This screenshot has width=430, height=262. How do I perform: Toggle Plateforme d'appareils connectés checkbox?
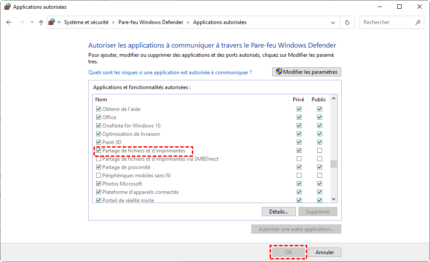[x=98, y=192]
